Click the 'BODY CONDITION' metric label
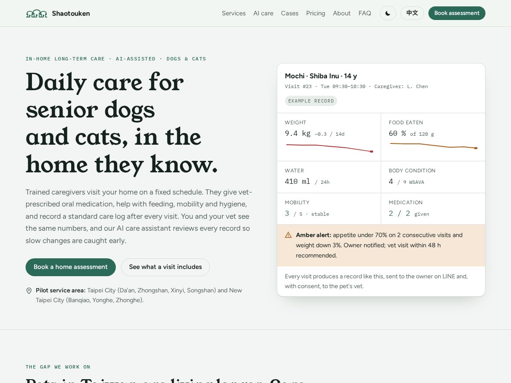The height and width of the screenshot is (383, 511). [412, 171]
